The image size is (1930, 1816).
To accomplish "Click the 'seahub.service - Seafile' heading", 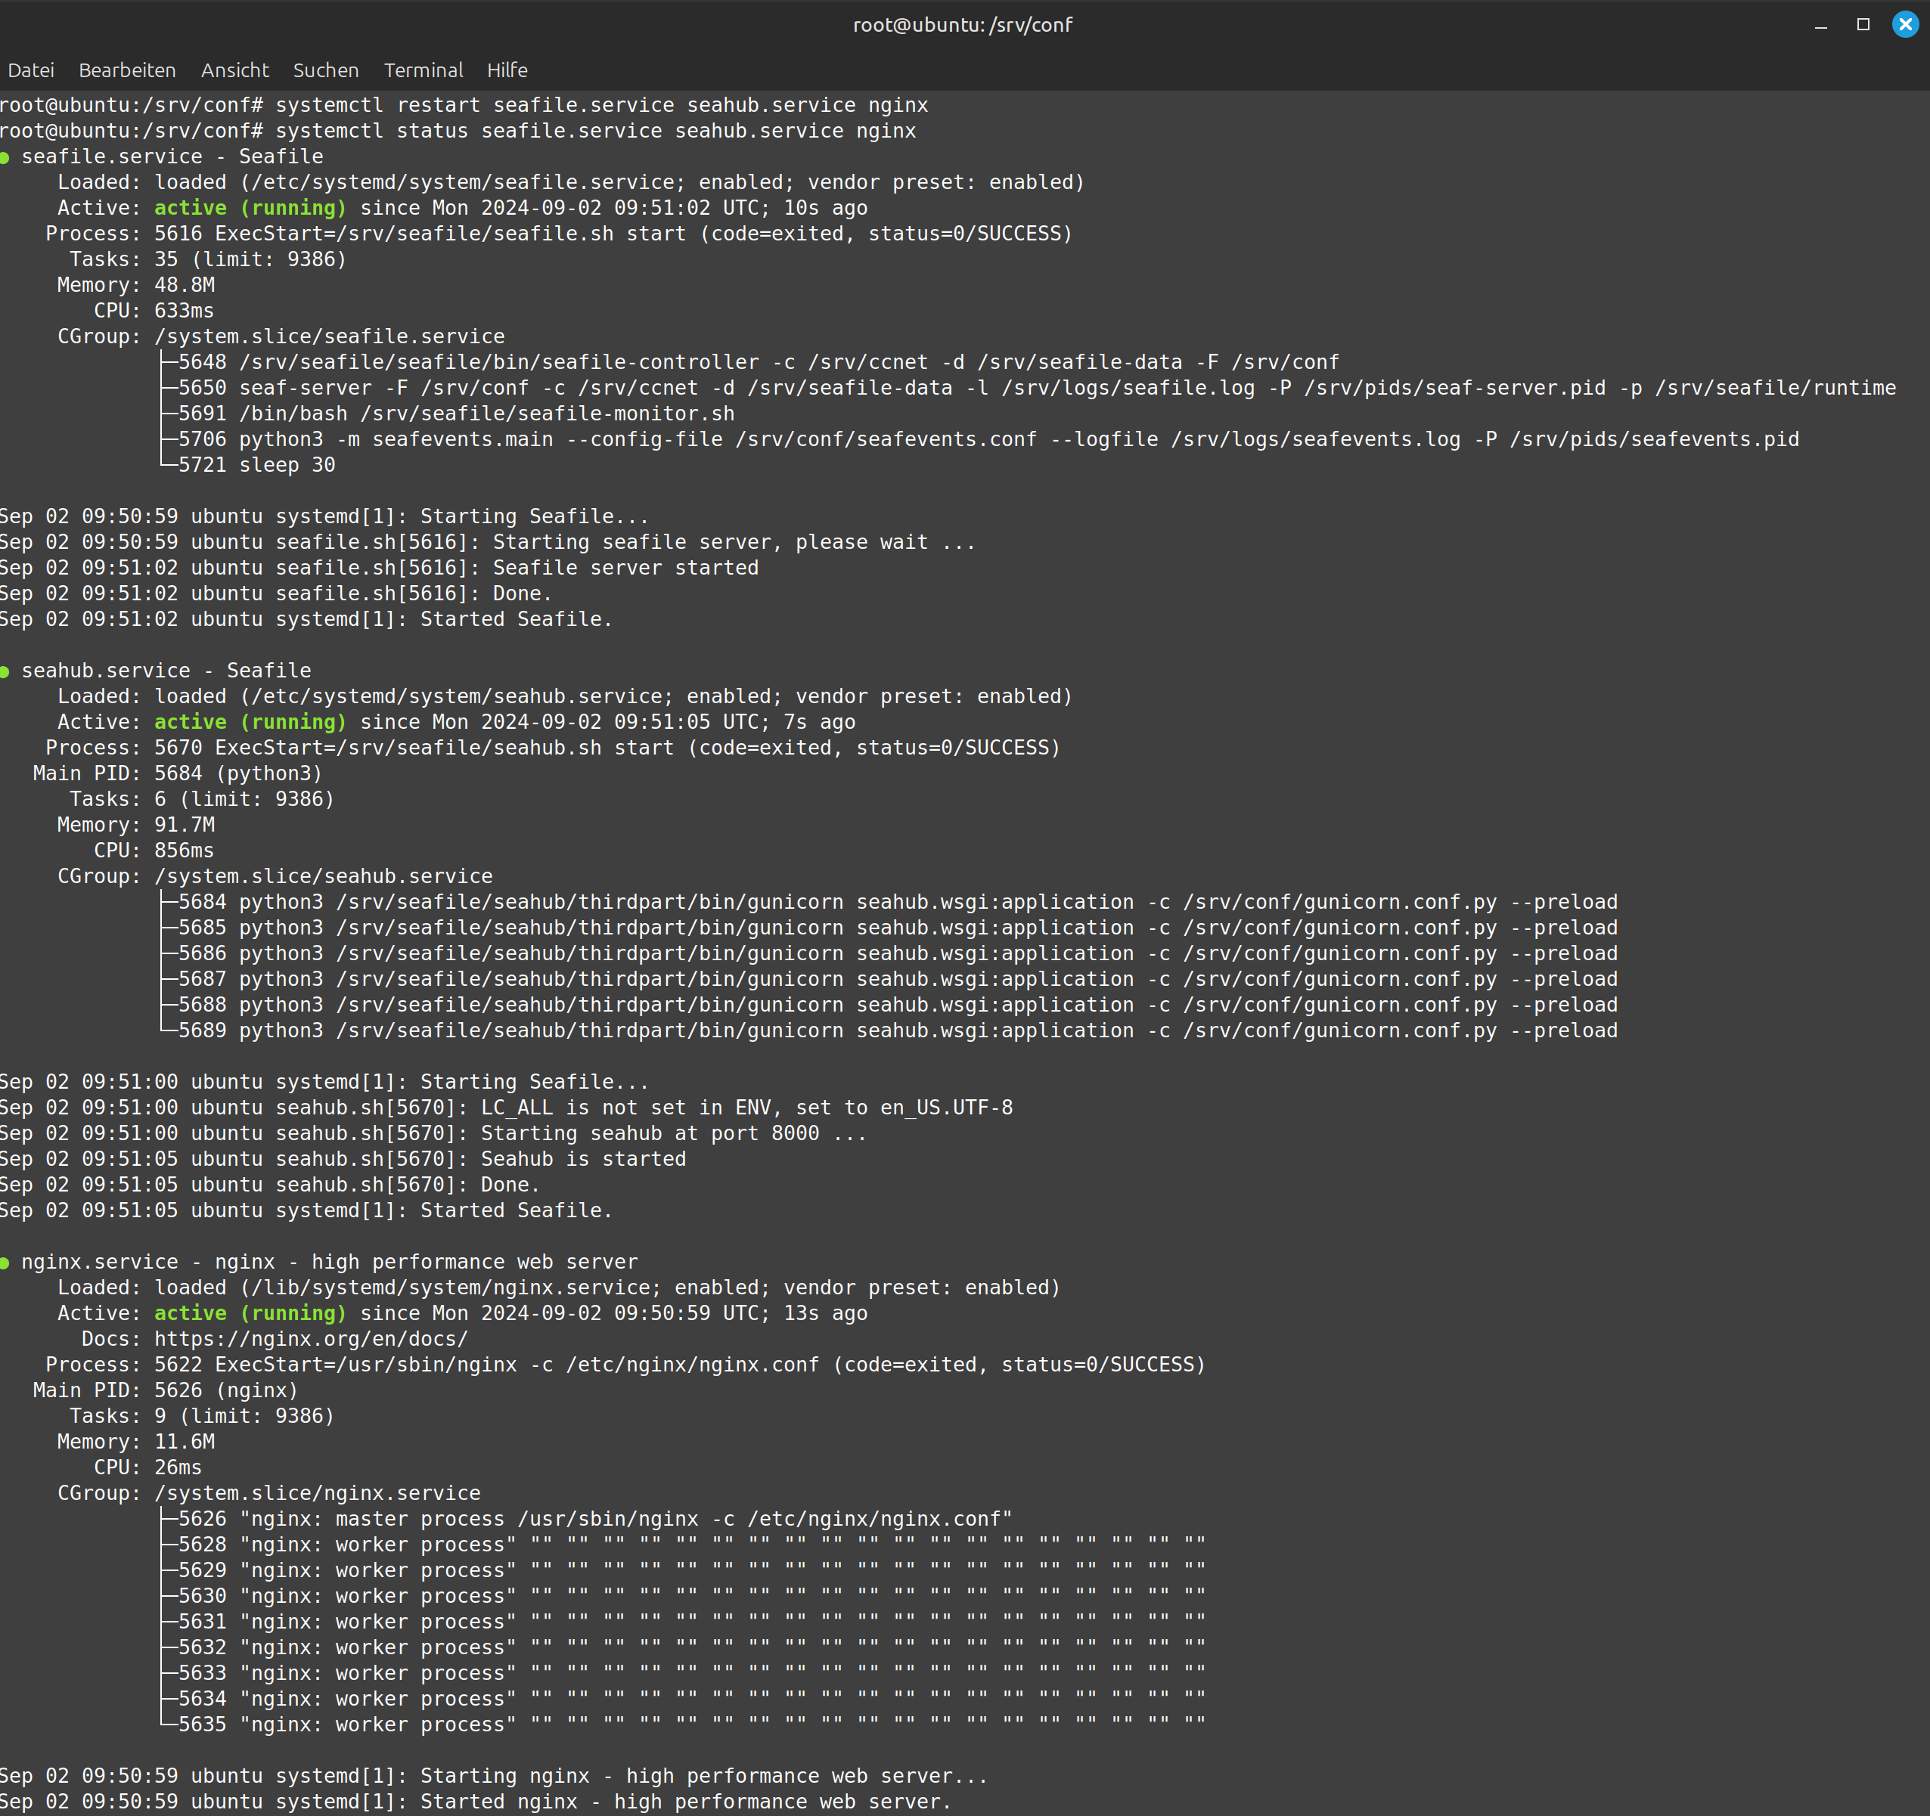I will pos(167,671).
